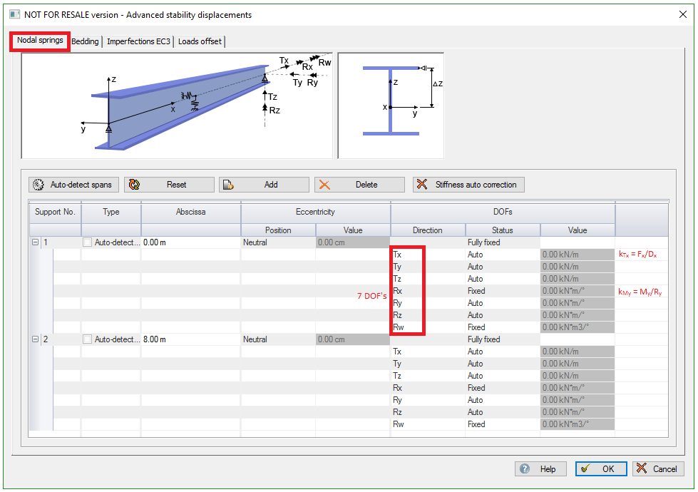The height and width of the screenshot is (492, 698).
Task: Click the Reset button icon
Action: pos(133,185)
